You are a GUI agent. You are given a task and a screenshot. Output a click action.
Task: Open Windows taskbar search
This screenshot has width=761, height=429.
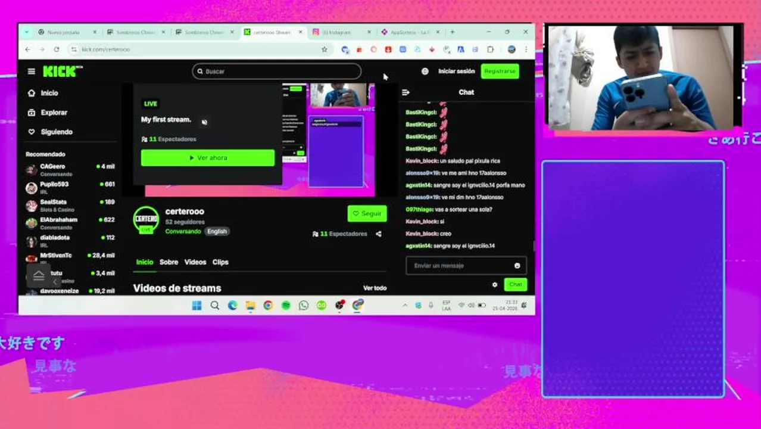pyautogui.click(x=215, y=306)
